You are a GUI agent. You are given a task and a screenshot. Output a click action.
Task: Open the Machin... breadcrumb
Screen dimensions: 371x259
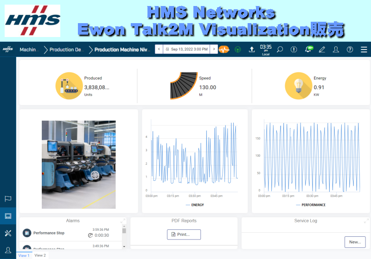29,49
